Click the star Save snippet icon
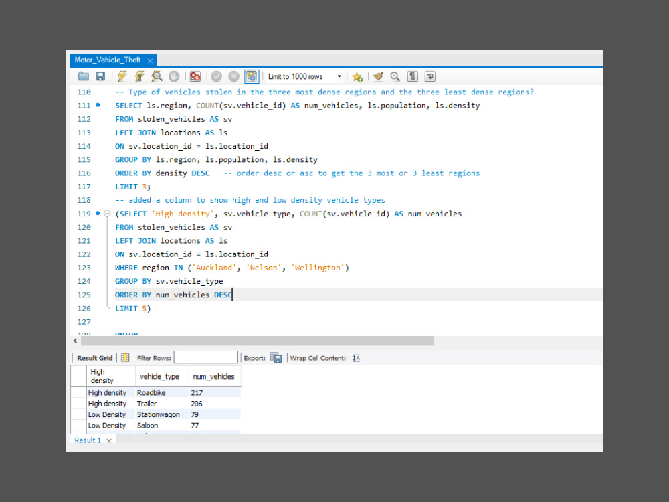Screen dimensions: 669x502 [357, 76]
